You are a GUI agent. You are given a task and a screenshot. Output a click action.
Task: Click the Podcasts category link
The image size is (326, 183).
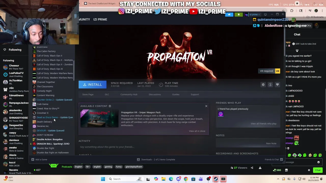click(x=67, y=167)
